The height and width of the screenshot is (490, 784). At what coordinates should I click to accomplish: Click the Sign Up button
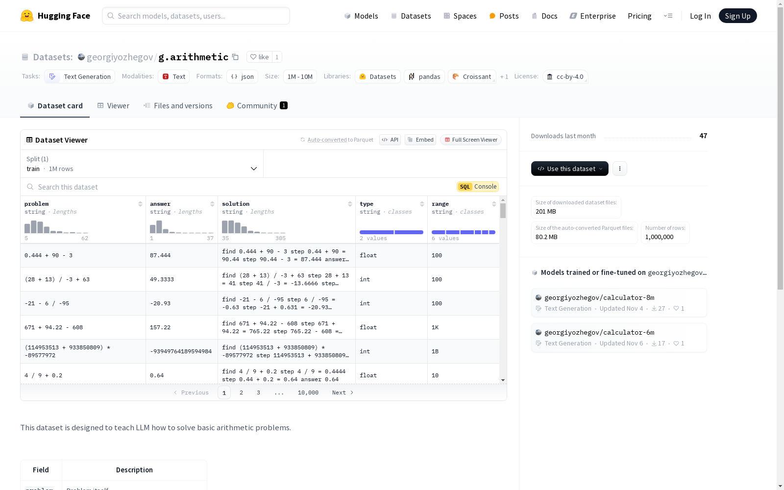click(x=737, y=16)
